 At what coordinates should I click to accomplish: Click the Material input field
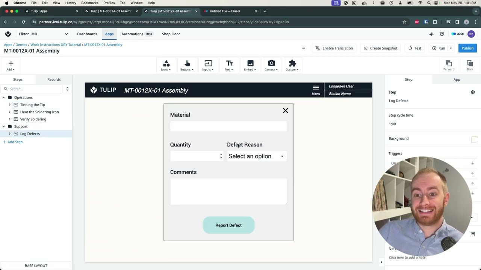point(228,126)
